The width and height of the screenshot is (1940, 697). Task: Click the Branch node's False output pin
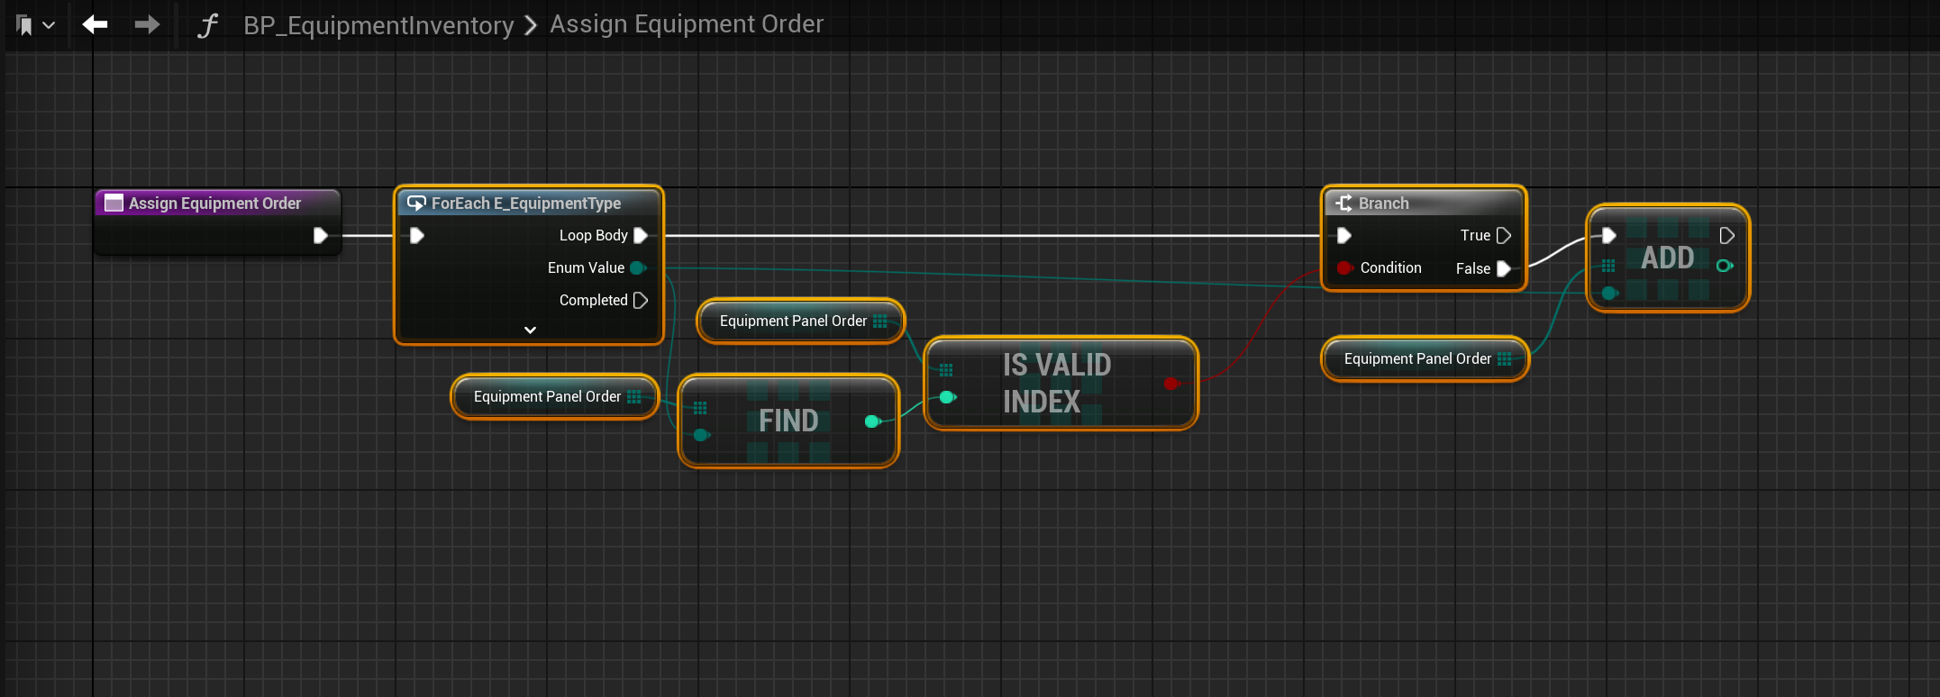click(x=1503, y=268)
